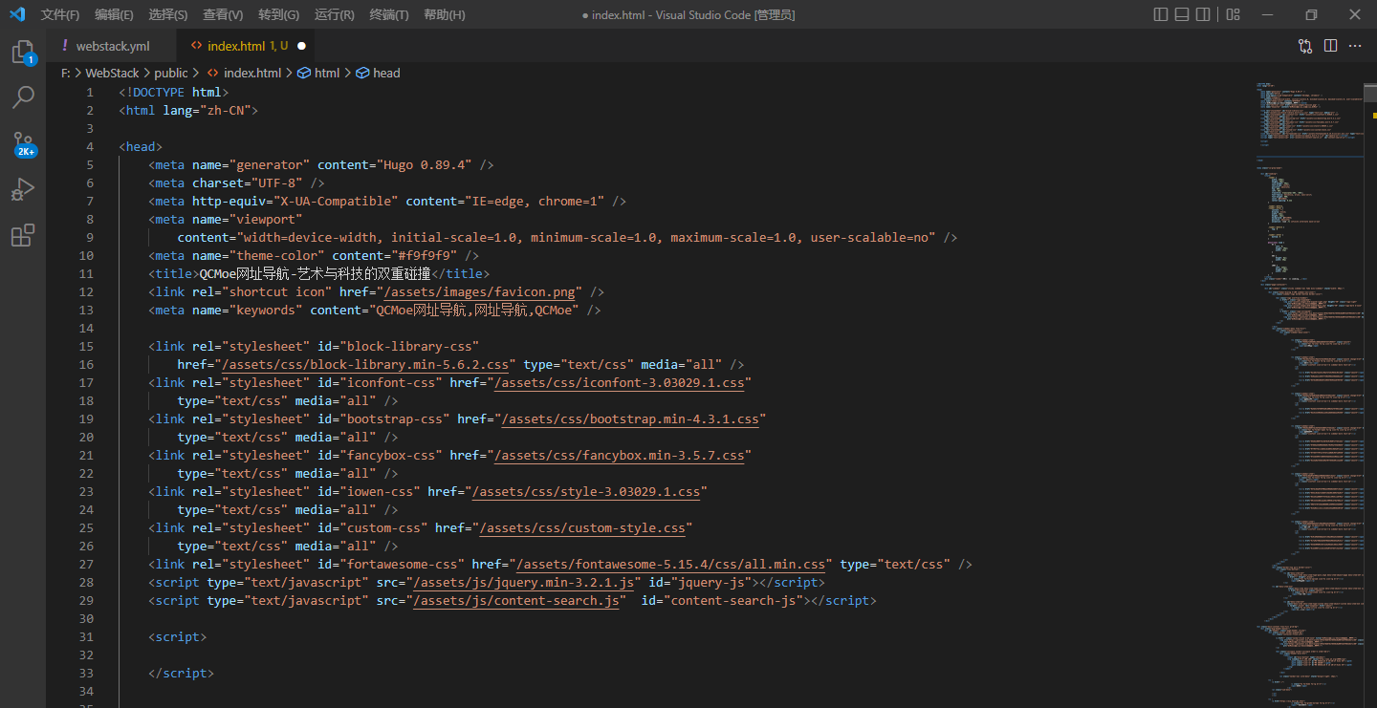Open the Extensions view
Screen dimensions: 1377x708
pos(23,235)
